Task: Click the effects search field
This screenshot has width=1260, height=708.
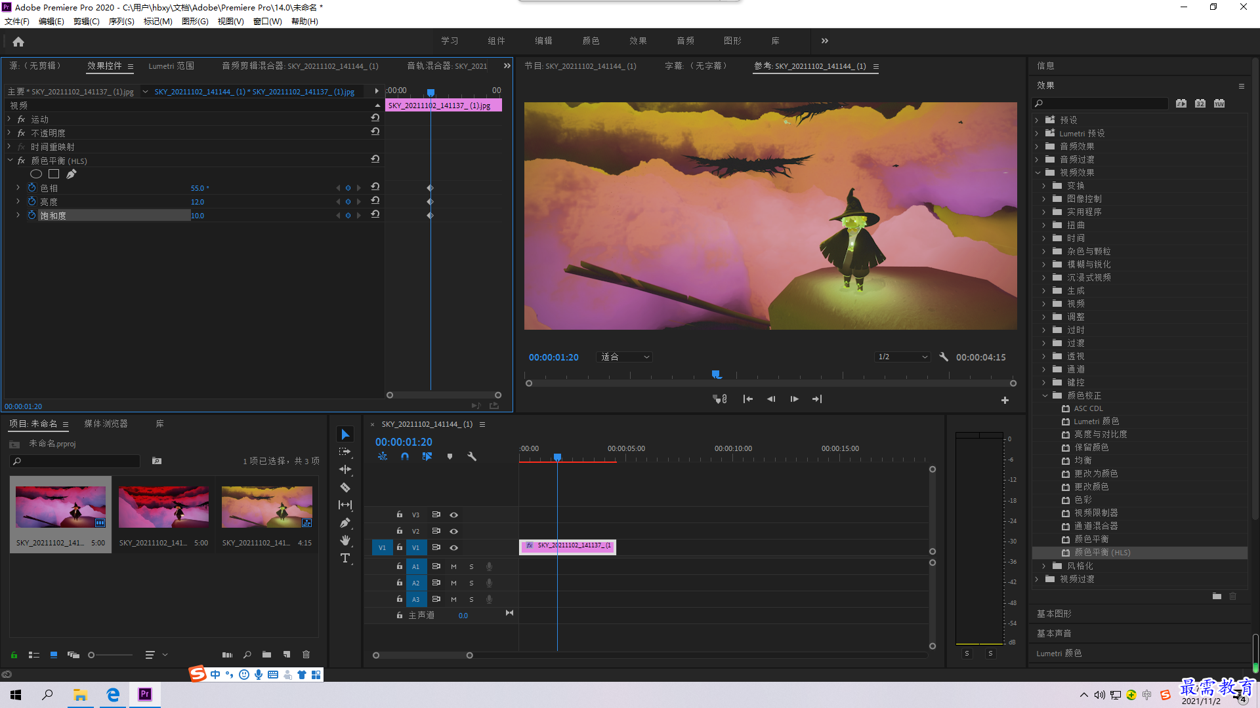Action: pyautogui.click(x=1101, y=104)
